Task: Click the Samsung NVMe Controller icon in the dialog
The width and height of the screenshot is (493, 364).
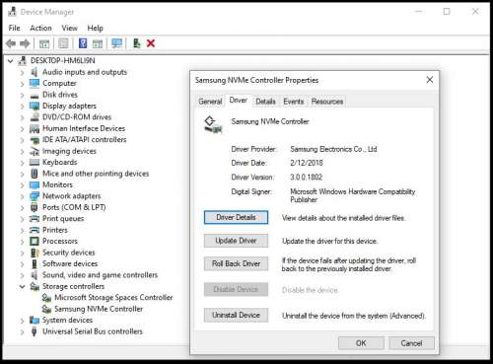Action: (213, 125)
